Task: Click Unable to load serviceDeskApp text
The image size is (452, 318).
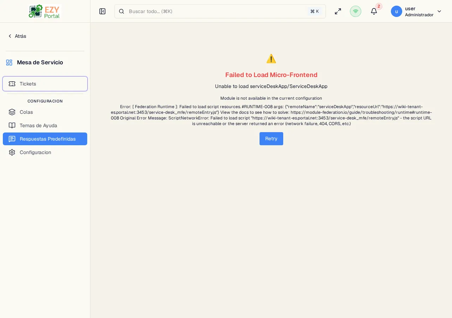Action: click(x=271, y=86)
